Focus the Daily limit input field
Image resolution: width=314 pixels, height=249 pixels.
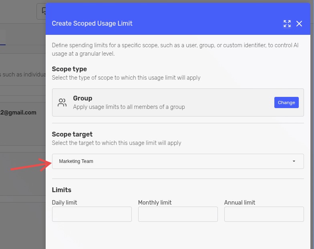coord(92,214)
